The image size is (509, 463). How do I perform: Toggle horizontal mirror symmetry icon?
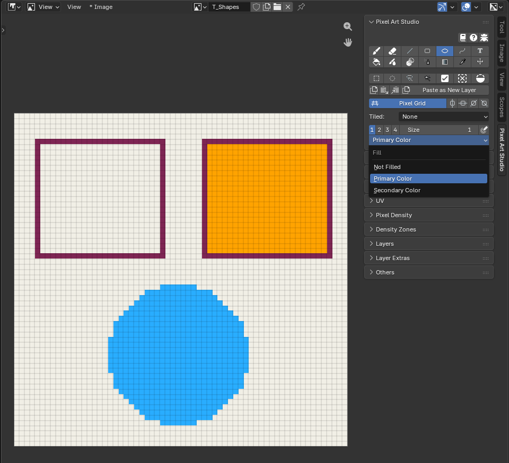coord(463,103)
